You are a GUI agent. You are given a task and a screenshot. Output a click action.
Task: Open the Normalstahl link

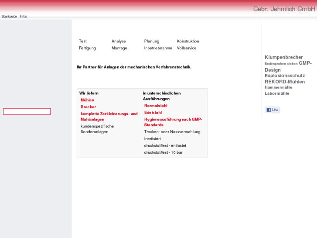click(x=156, y=106)
